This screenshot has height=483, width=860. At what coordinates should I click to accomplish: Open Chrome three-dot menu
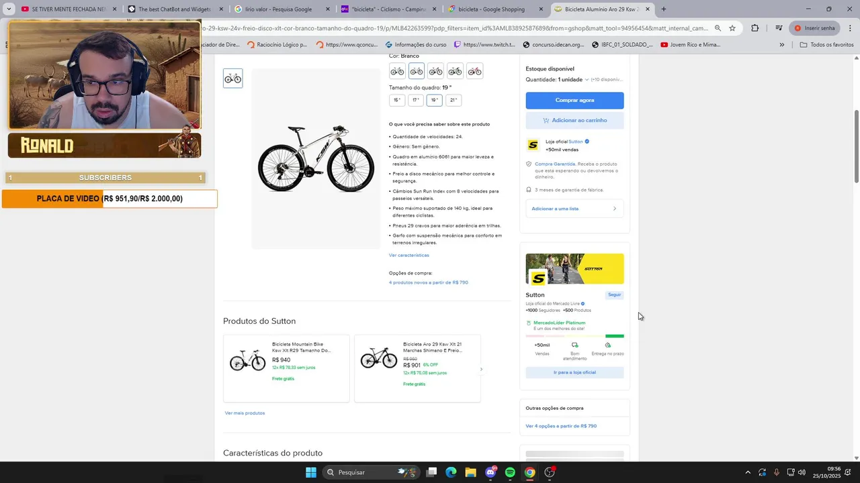pos(850,28)
